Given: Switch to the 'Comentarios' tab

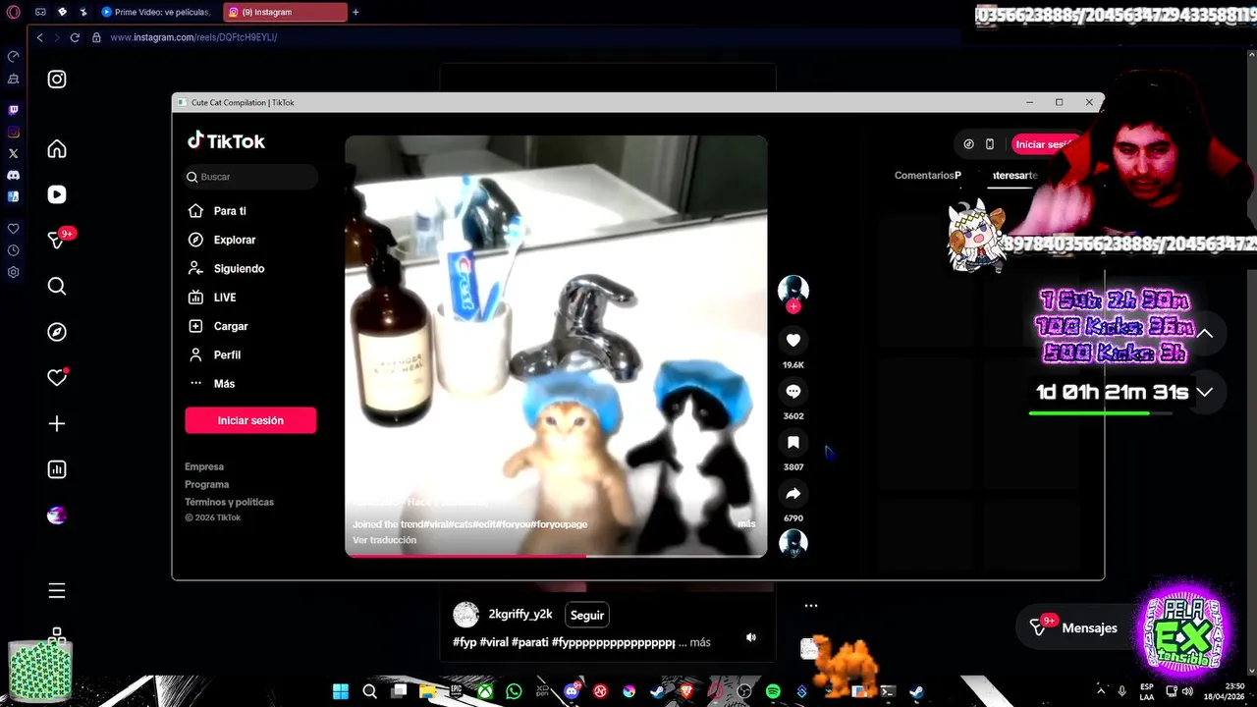Looking at the screenshot, I should pos(924,176).
